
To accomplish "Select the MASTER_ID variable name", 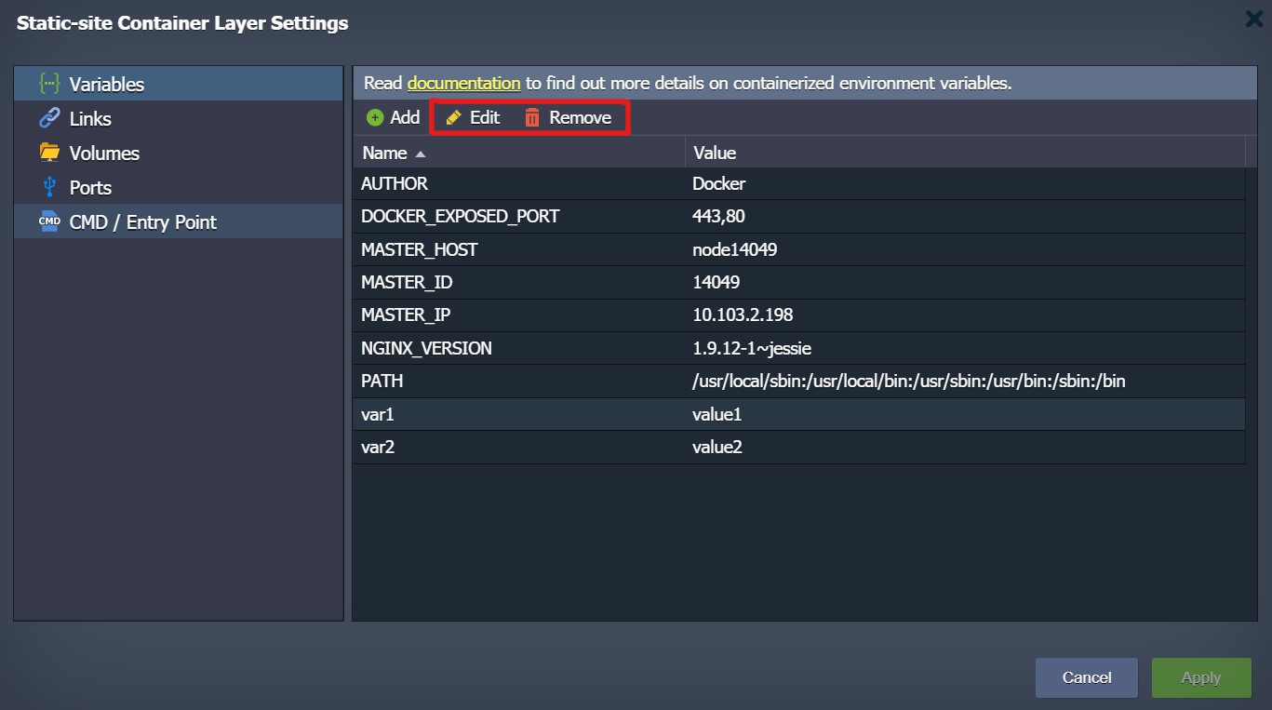I will (x=407, y=282).
